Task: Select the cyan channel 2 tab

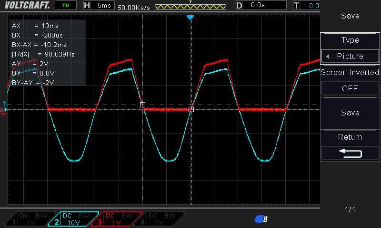Action: (x=74, y=218)
